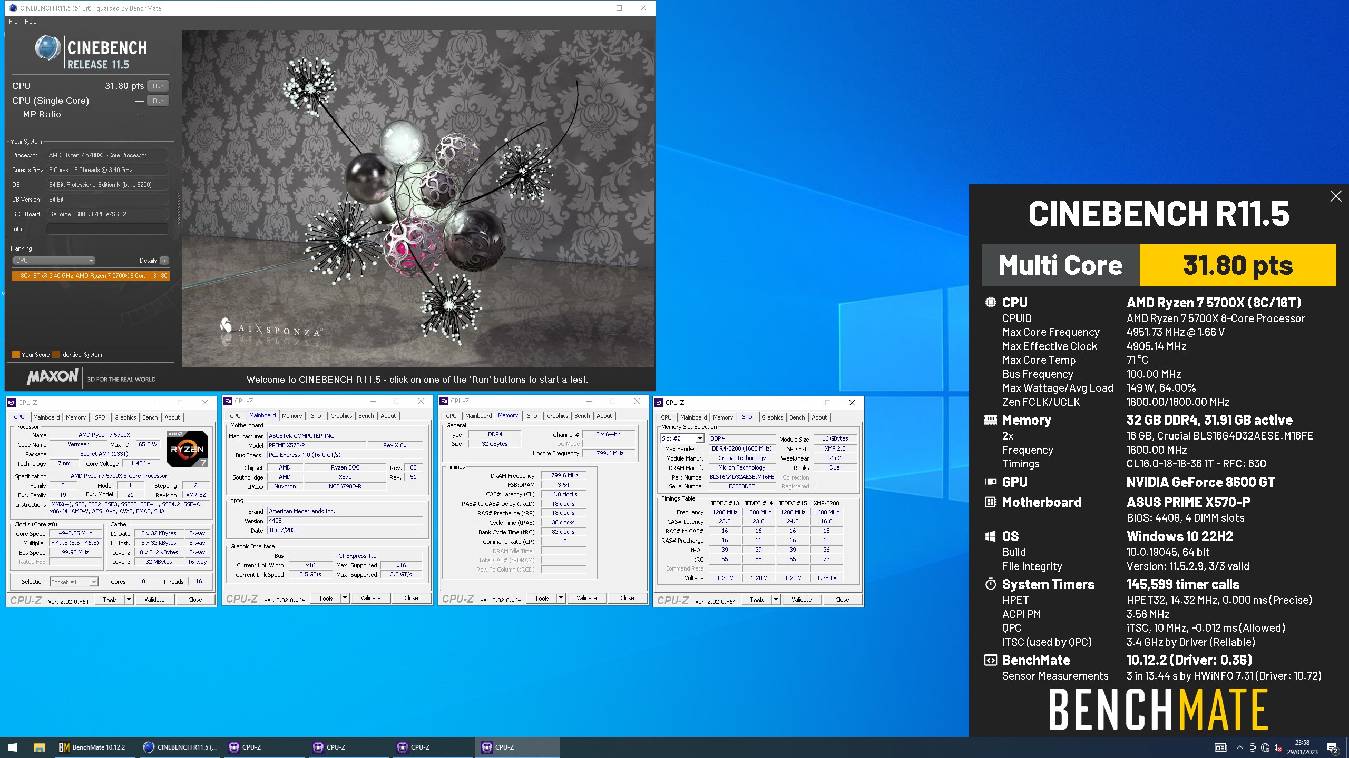Open Tools dropdown arrow in third CPU-Z window

561,598
